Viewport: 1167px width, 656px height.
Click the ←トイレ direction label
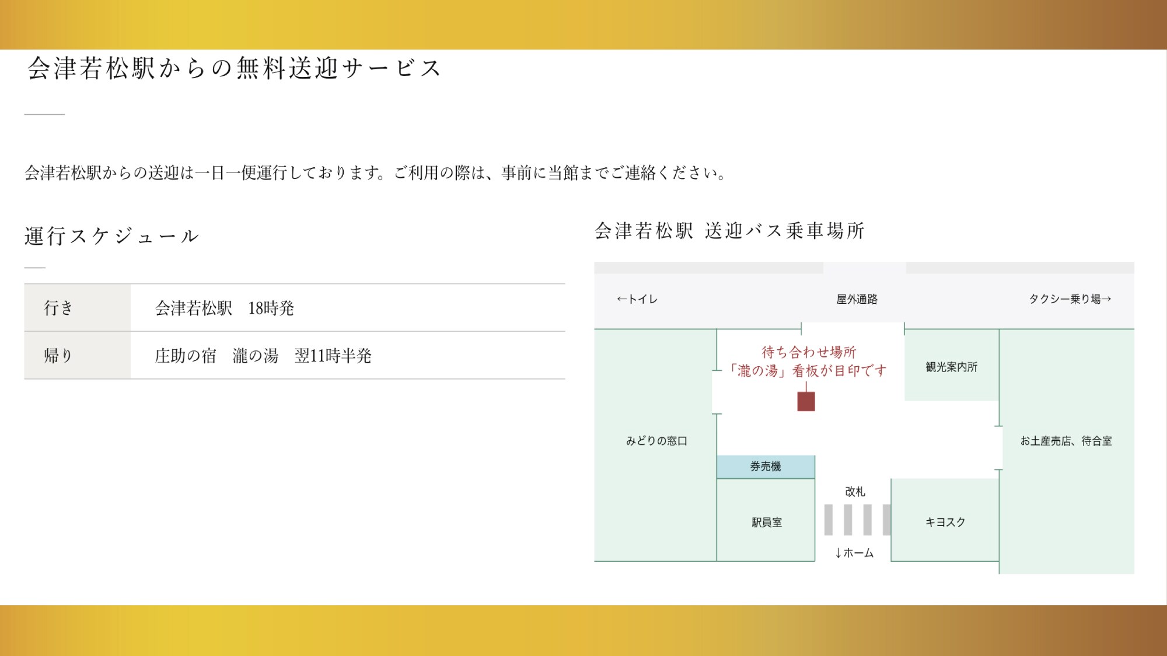click(637, 299)
